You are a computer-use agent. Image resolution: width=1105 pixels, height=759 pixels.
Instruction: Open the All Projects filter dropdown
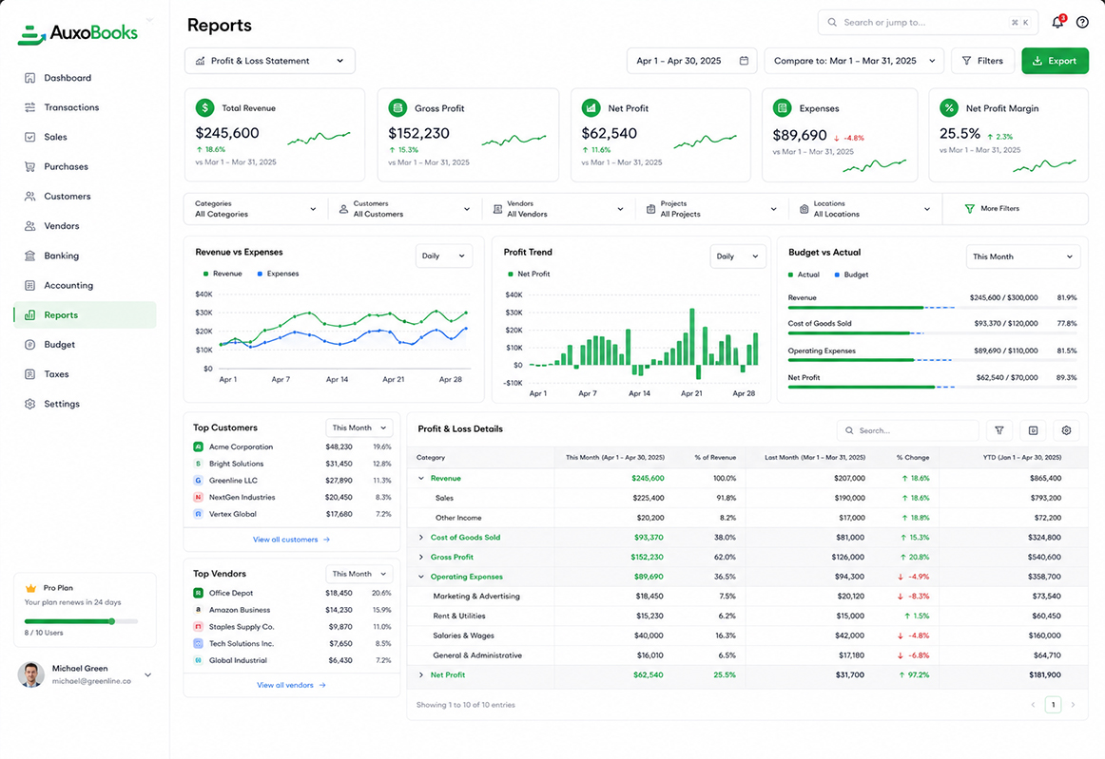point(711,209)
